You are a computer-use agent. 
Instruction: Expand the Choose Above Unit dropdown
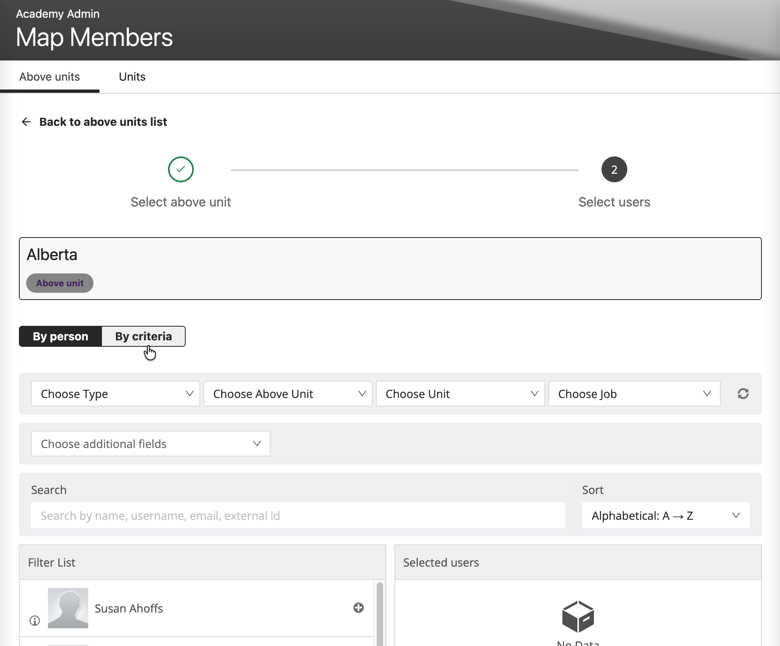click(288, 394)
